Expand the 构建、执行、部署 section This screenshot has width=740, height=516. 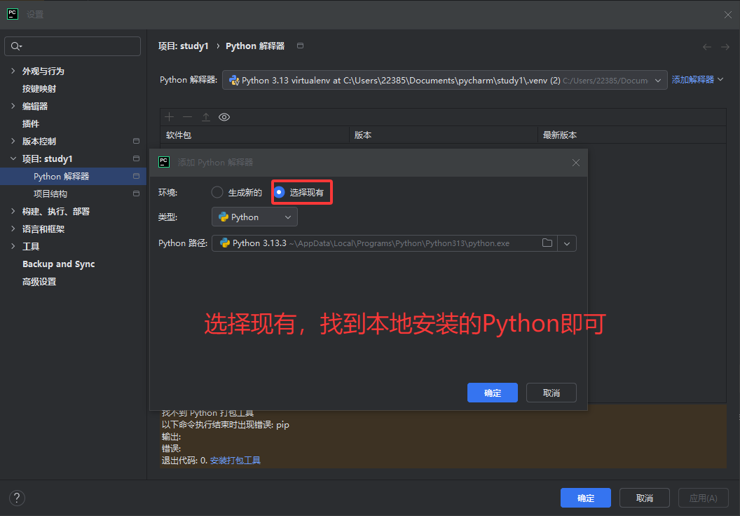[13, 212]
